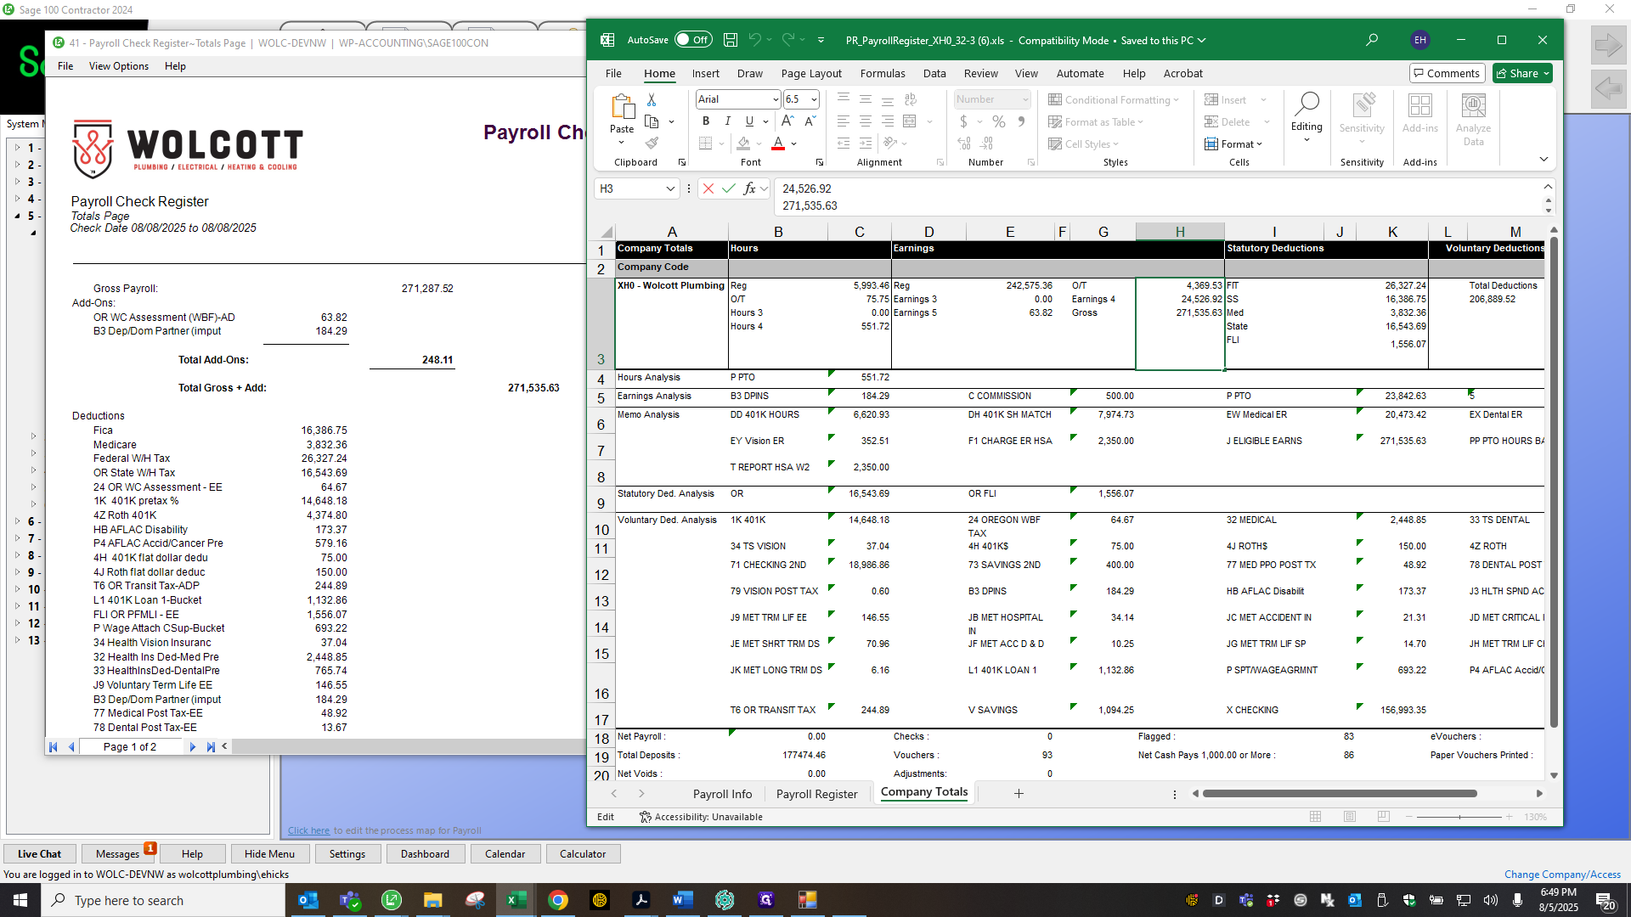Click the Analyze Data icon
1631x917 pixels.
pyautogui.click(x=1473, y=119)
